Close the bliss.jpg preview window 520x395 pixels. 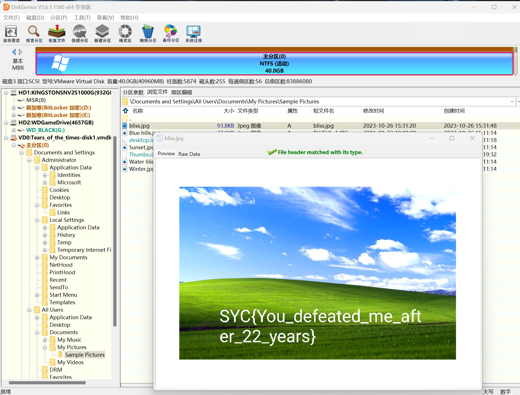click(x=472, y=138)
